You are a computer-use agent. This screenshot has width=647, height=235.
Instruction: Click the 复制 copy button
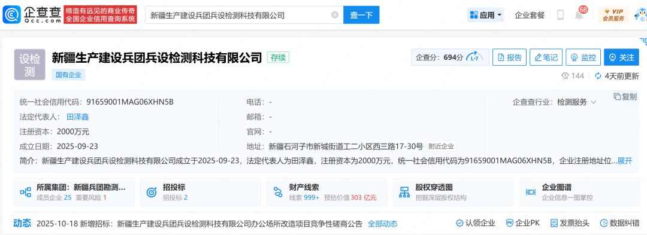click(x=625, y=96)
